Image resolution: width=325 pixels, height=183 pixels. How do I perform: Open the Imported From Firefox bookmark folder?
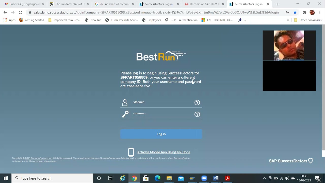64,20
